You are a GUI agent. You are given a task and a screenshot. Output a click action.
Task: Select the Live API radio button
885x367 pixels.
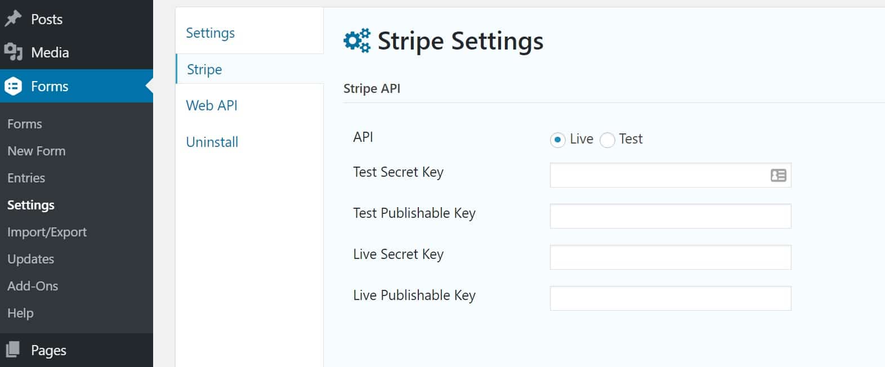coord(557,140)
